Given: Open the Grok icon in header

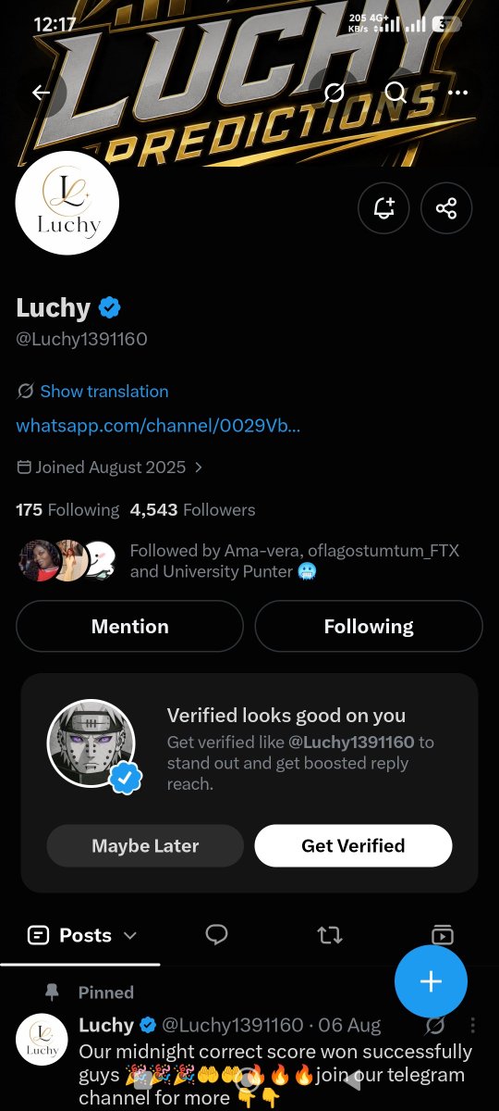Looking at the screenshot, I should coord(335,93).
